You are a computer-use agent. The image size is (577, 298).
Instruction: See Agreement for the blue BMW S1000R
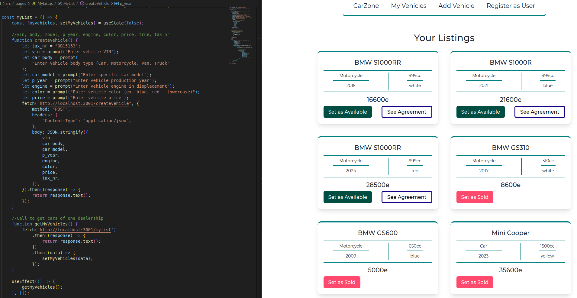tap(540, 112)
